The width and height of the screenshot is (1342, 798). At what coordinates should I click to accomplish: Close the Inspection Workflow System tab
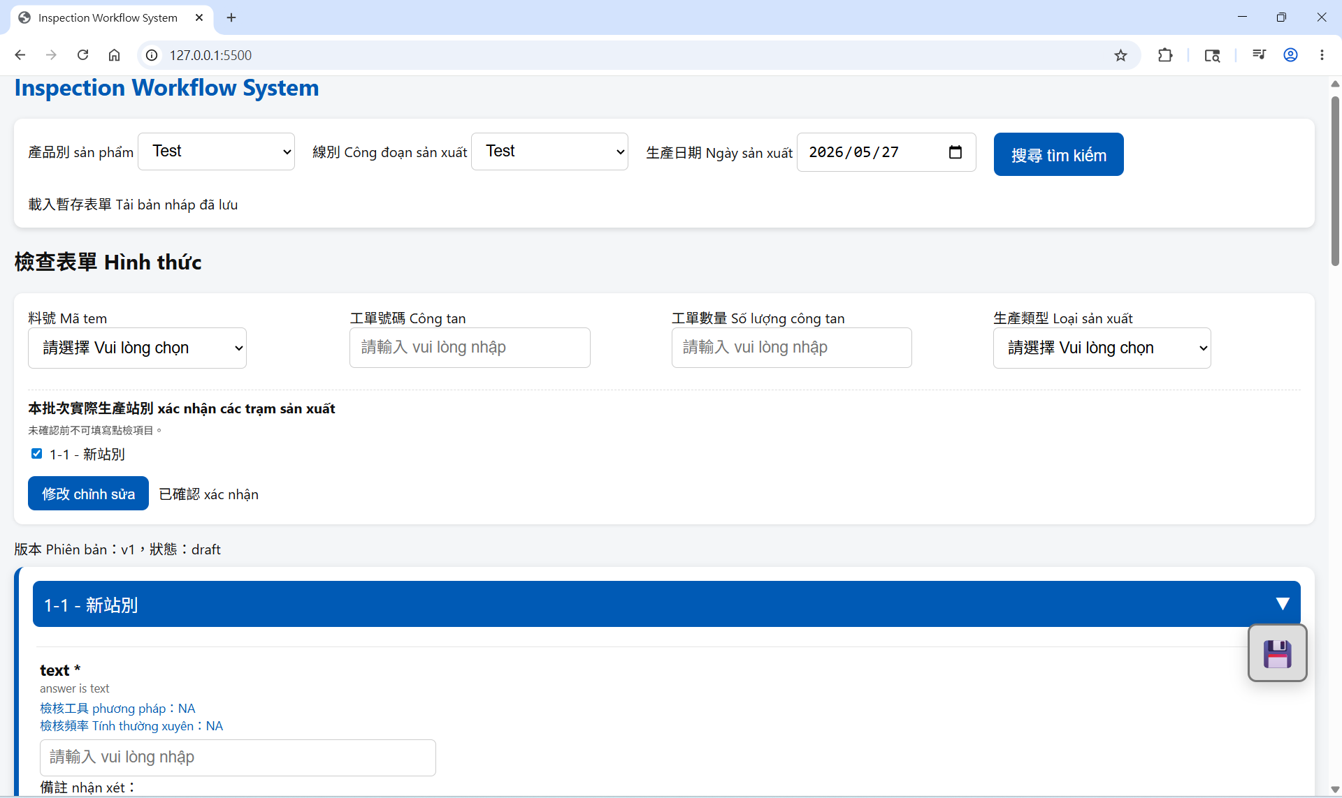(199, 17)
